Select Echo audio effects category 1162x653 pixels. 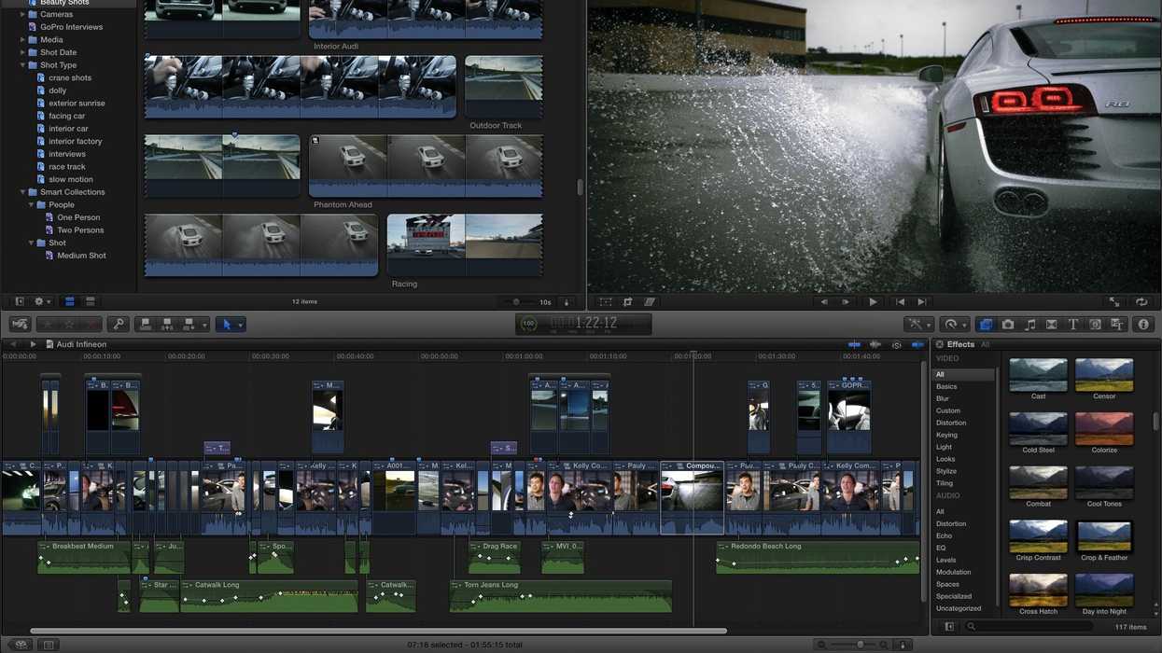944,535
